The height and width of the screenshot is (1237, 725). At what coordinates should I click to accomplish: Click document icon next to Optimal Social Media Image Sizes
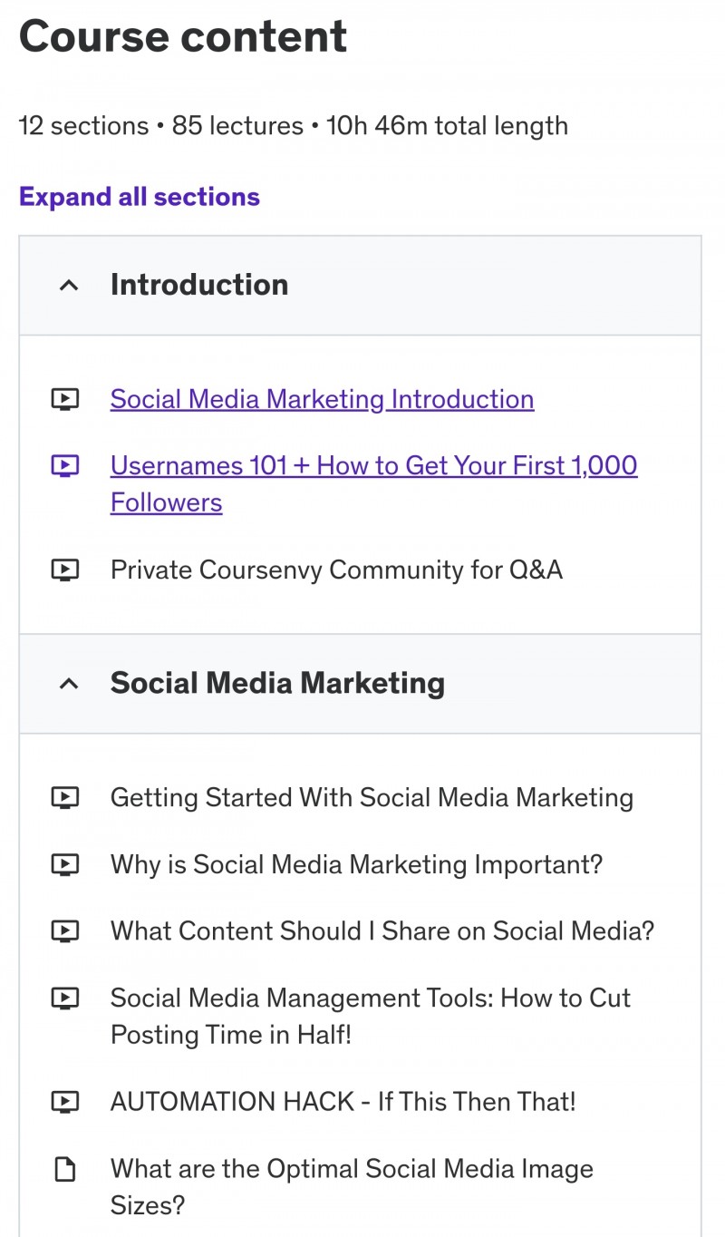pyautogui.click(x=65, y=1170)
